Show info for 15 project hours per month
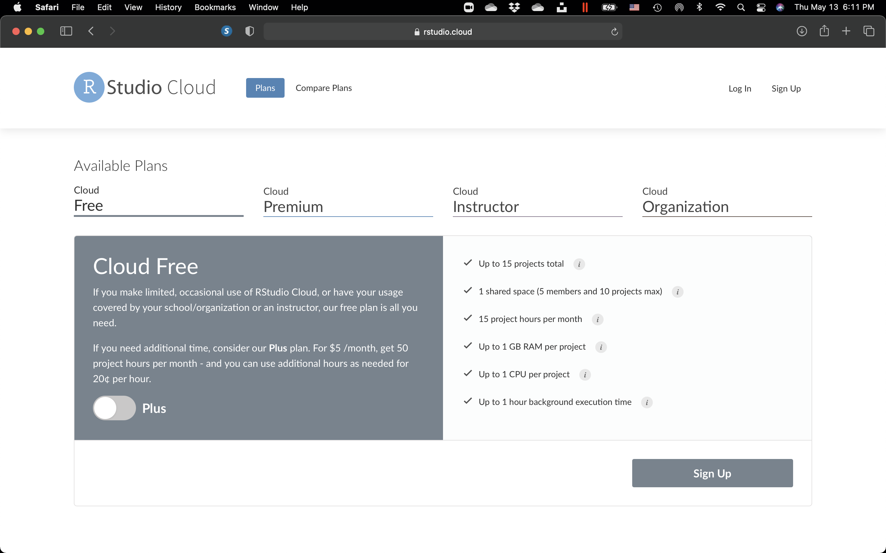Viewport: 886px width, 553px height. (597, 319)
